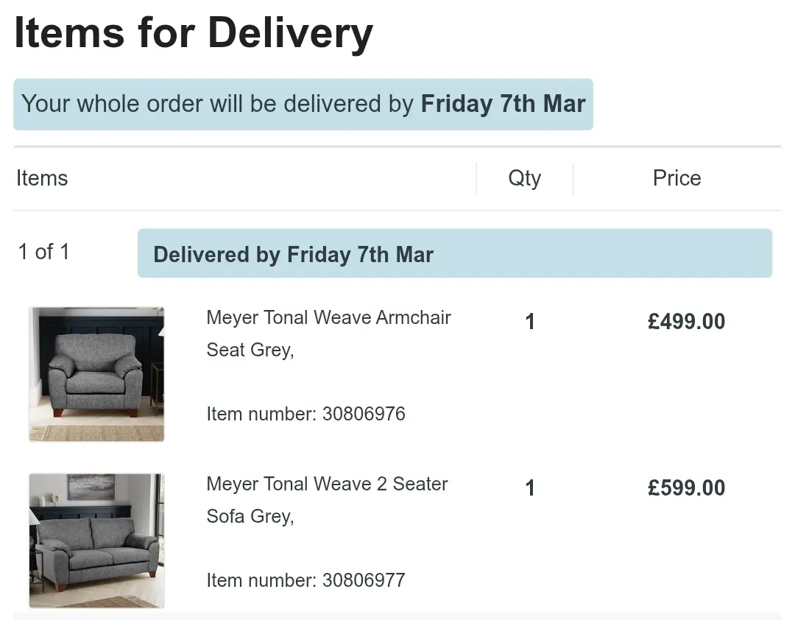Click the Items for Delivery heading
Image resolution: width=795 pixels, height=620 pixels.
pyautogui.click(x=194, y=33)
